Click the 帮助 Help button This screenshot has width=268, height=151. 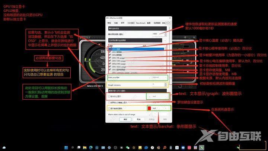165,119
